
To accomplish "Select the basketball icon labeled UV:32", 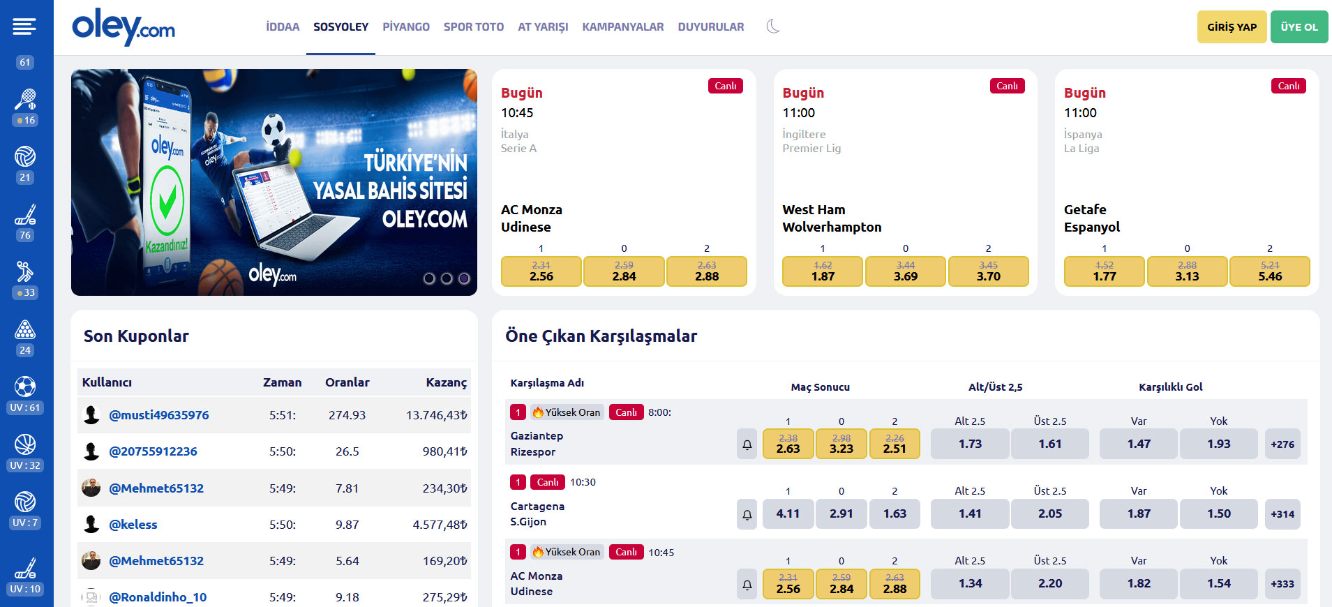I will coord(25,445).
